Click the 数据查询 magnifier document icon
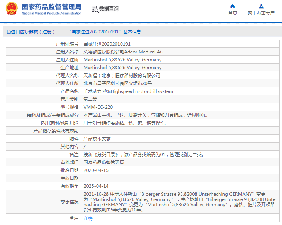Viewport: 282px width, 225px height. point(95,9)
